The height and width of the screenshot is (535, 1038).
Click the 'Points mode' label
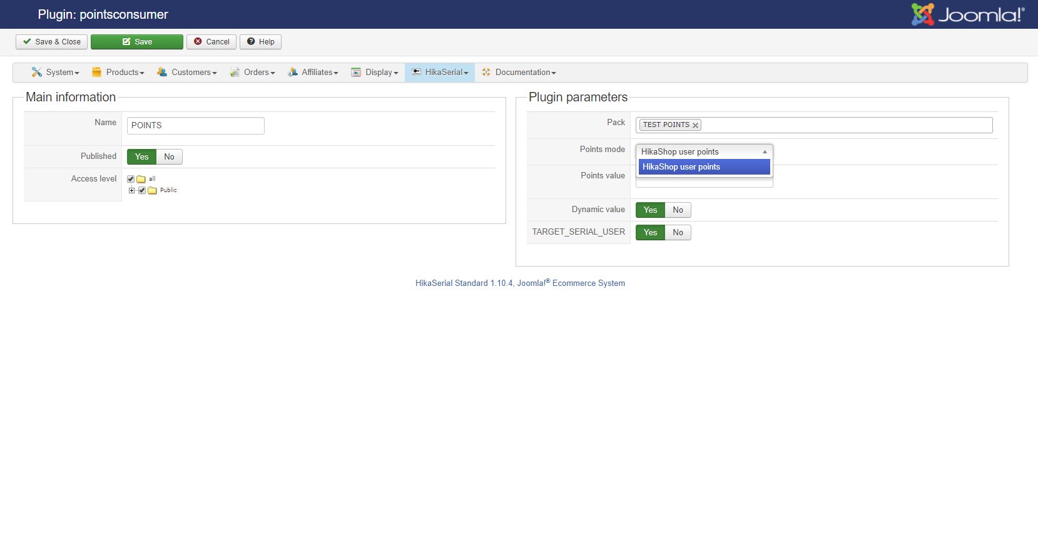pos(603,150)
